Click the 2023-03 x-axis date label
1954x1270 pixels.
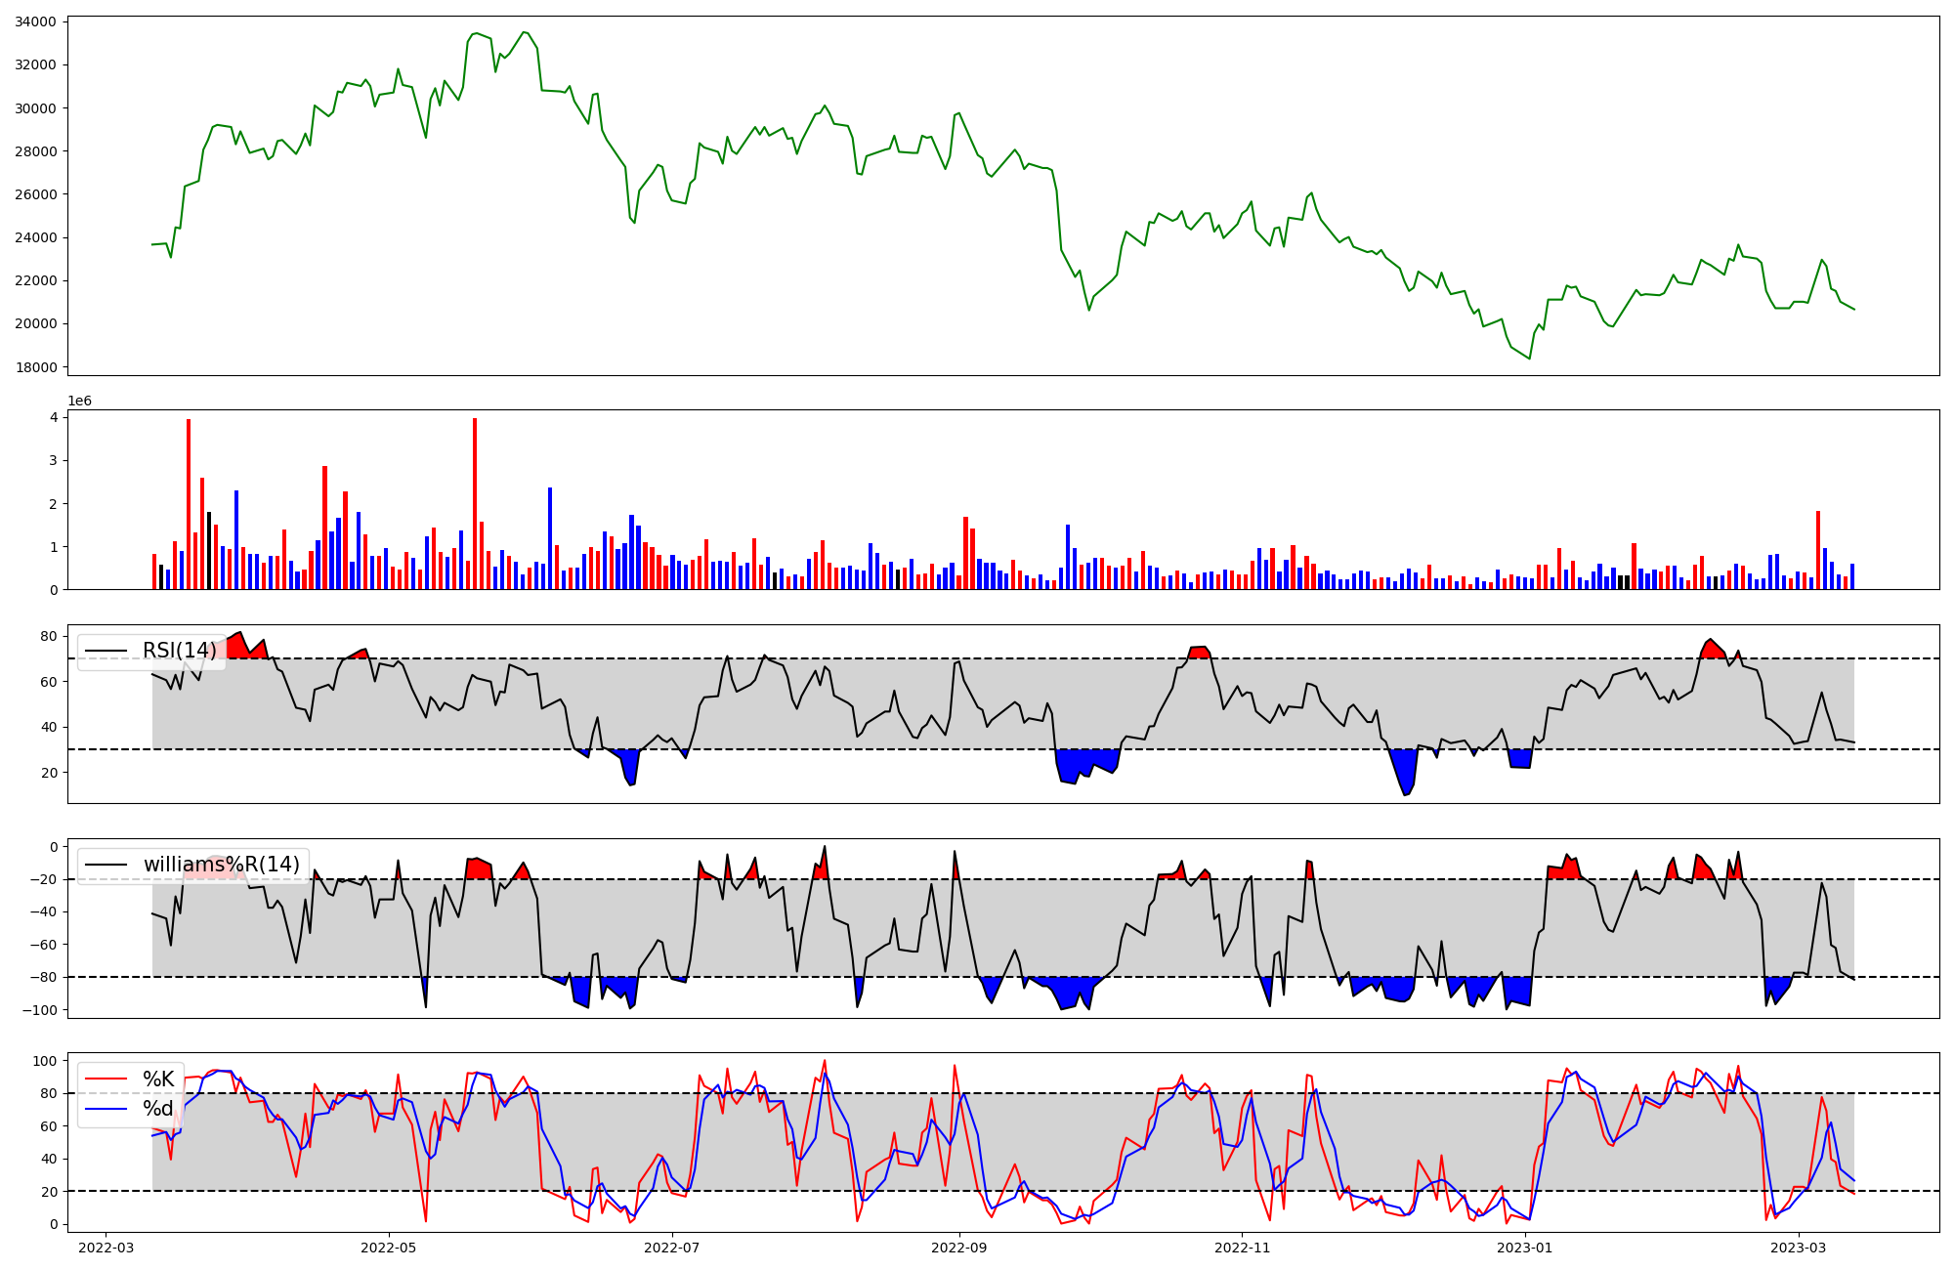(1799, 1248)
